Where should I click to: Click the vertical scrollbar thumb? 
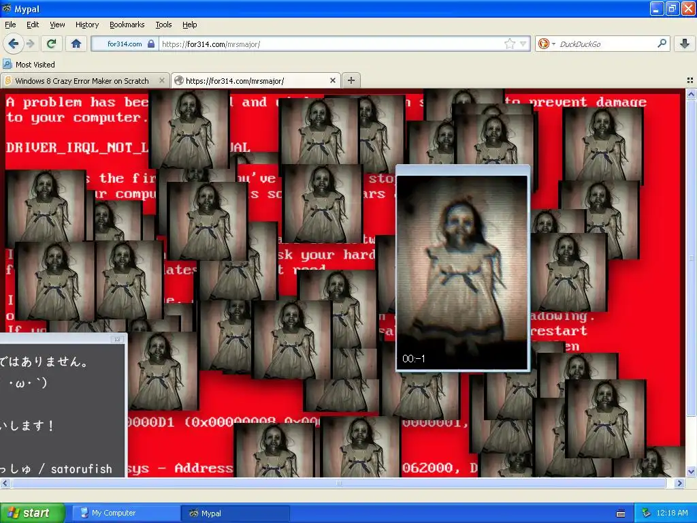click(691, 258)
